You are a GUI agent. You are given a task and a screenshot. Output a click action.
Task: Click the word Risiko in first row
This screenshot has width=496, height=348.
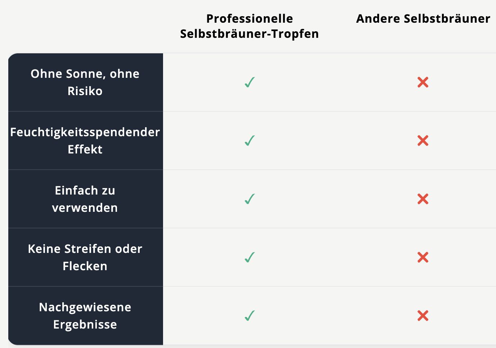coord(85,91)
